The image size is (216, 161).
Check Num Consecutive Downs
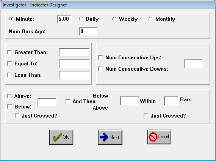tap(100, 69)
